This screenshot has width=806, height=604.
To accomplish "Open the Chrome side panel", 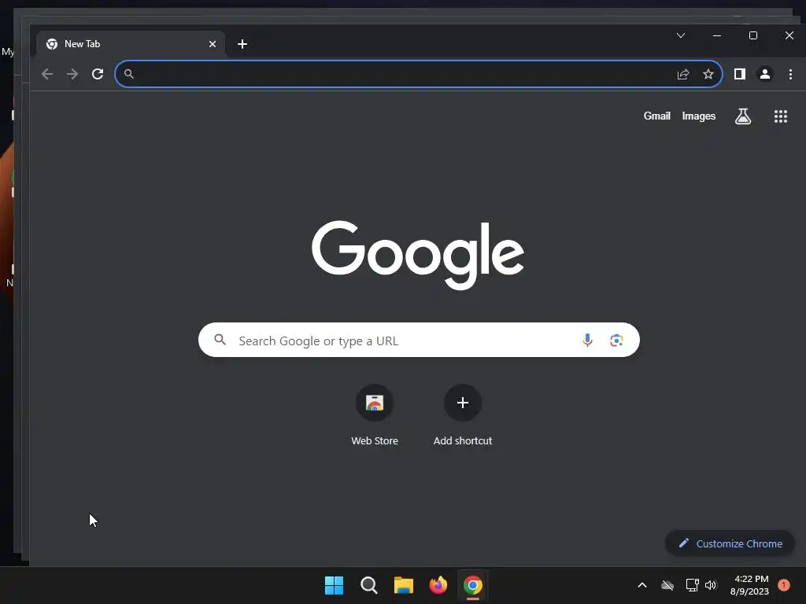I will (x=740, y=74).
